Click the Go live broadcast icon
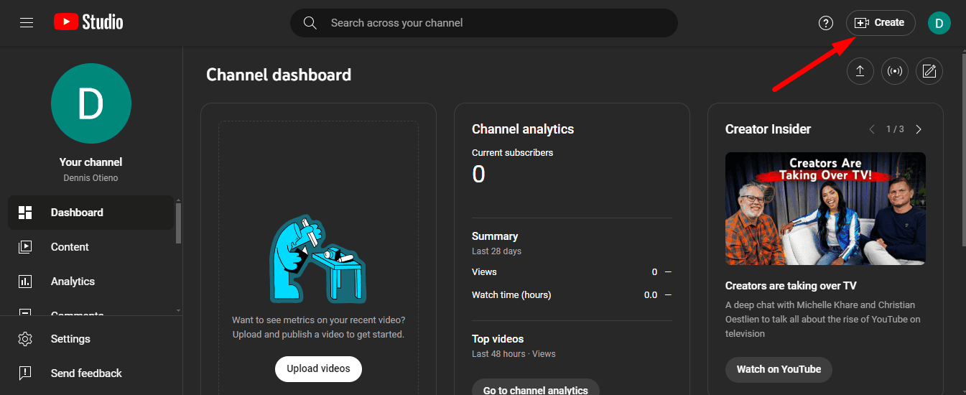Screen dimensions: 966x395 894,71
